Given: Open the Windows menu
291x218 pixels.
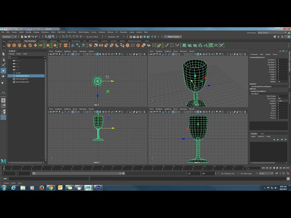Looking at the screenshot, I should (45, 32).
